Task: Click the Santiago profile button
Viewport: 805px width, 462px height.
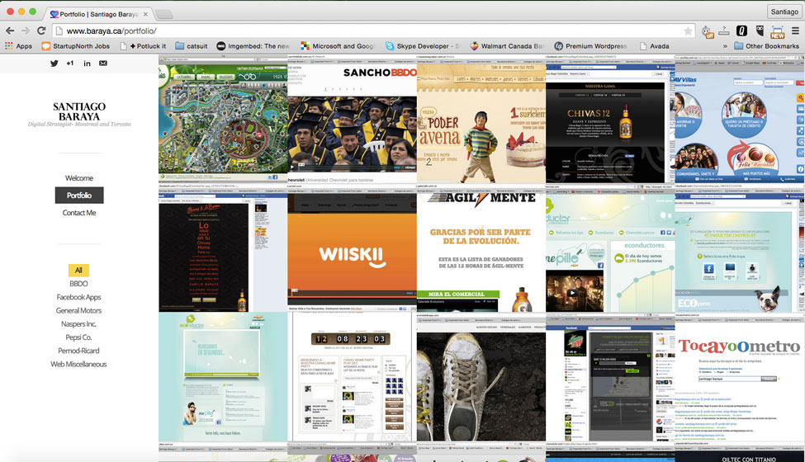Action: point(784,12)
